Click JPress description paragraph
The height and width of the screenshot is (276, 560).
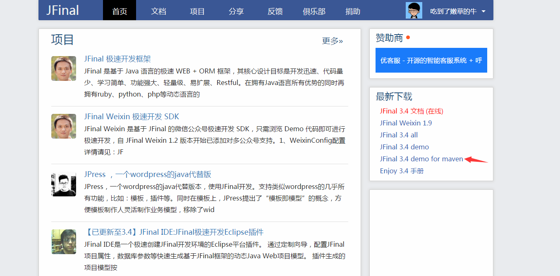pos(214,198)
